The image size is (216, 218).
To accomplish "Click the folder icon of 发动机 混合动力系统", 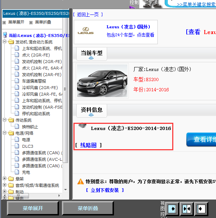I will (11, 42).
